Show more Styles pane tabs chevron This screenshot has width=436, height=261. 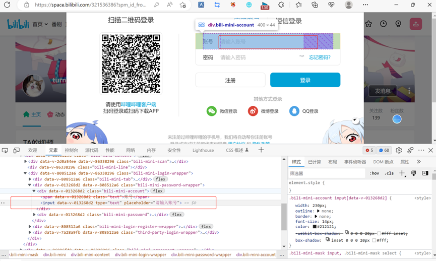click(419, 162)
